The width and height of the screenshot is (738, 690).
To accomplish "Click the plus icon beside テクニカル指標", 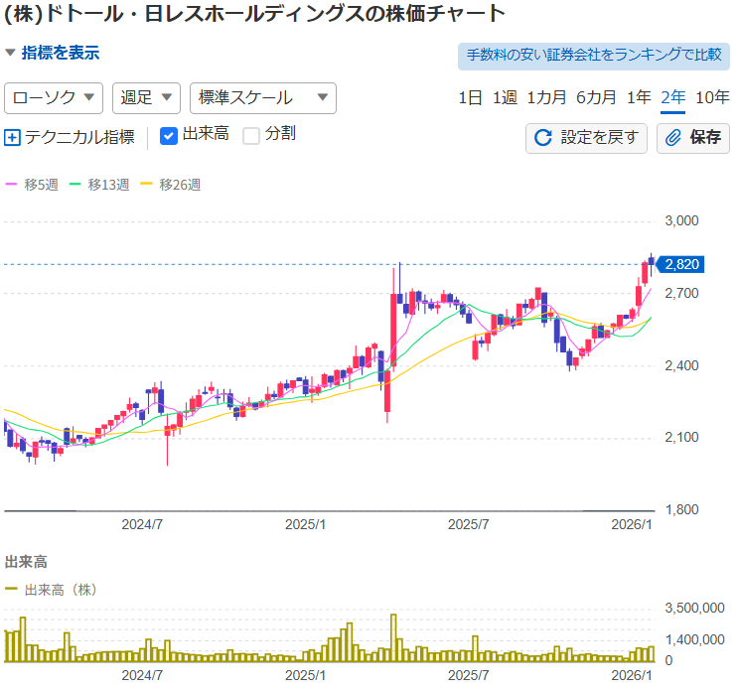I will [13, 137].
